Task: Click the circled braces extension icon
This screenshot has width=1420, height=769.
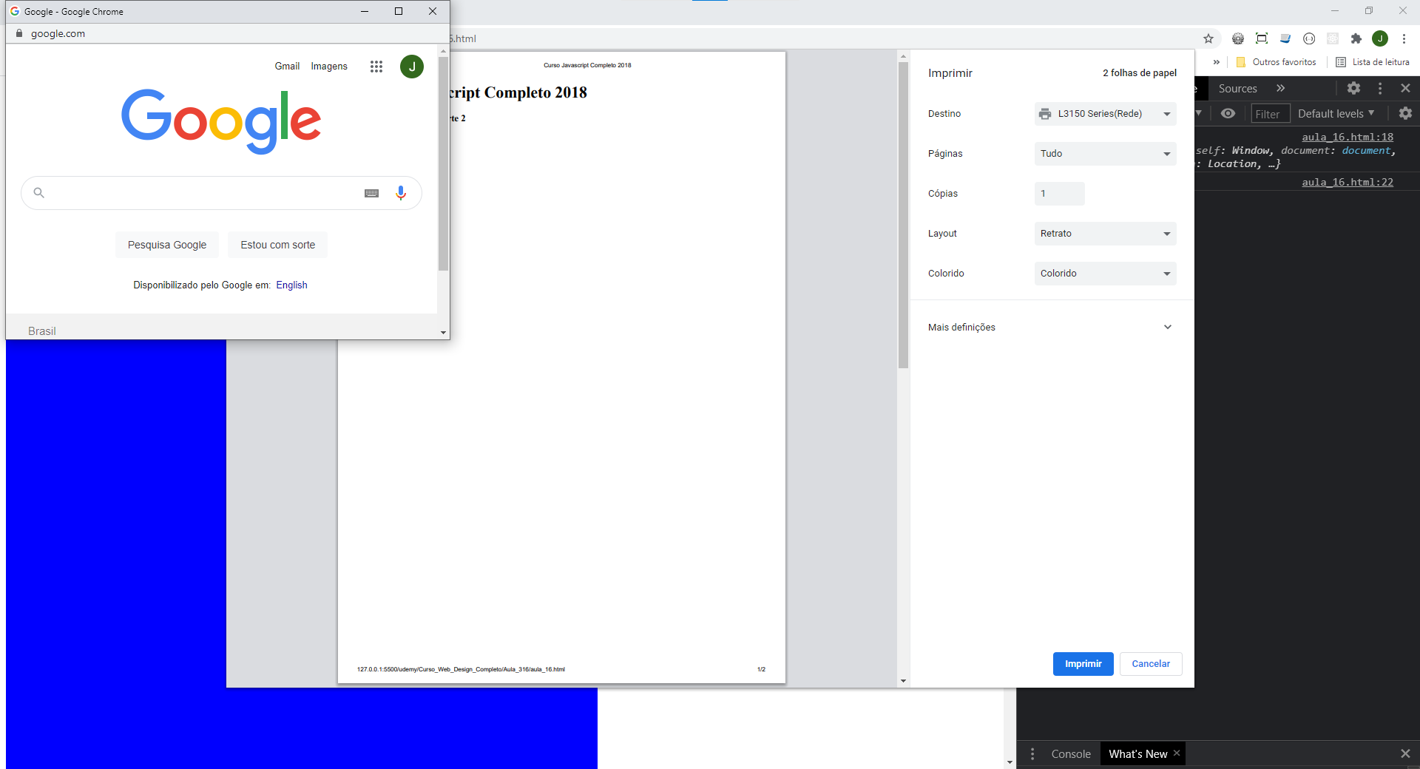Action: 1309,38
